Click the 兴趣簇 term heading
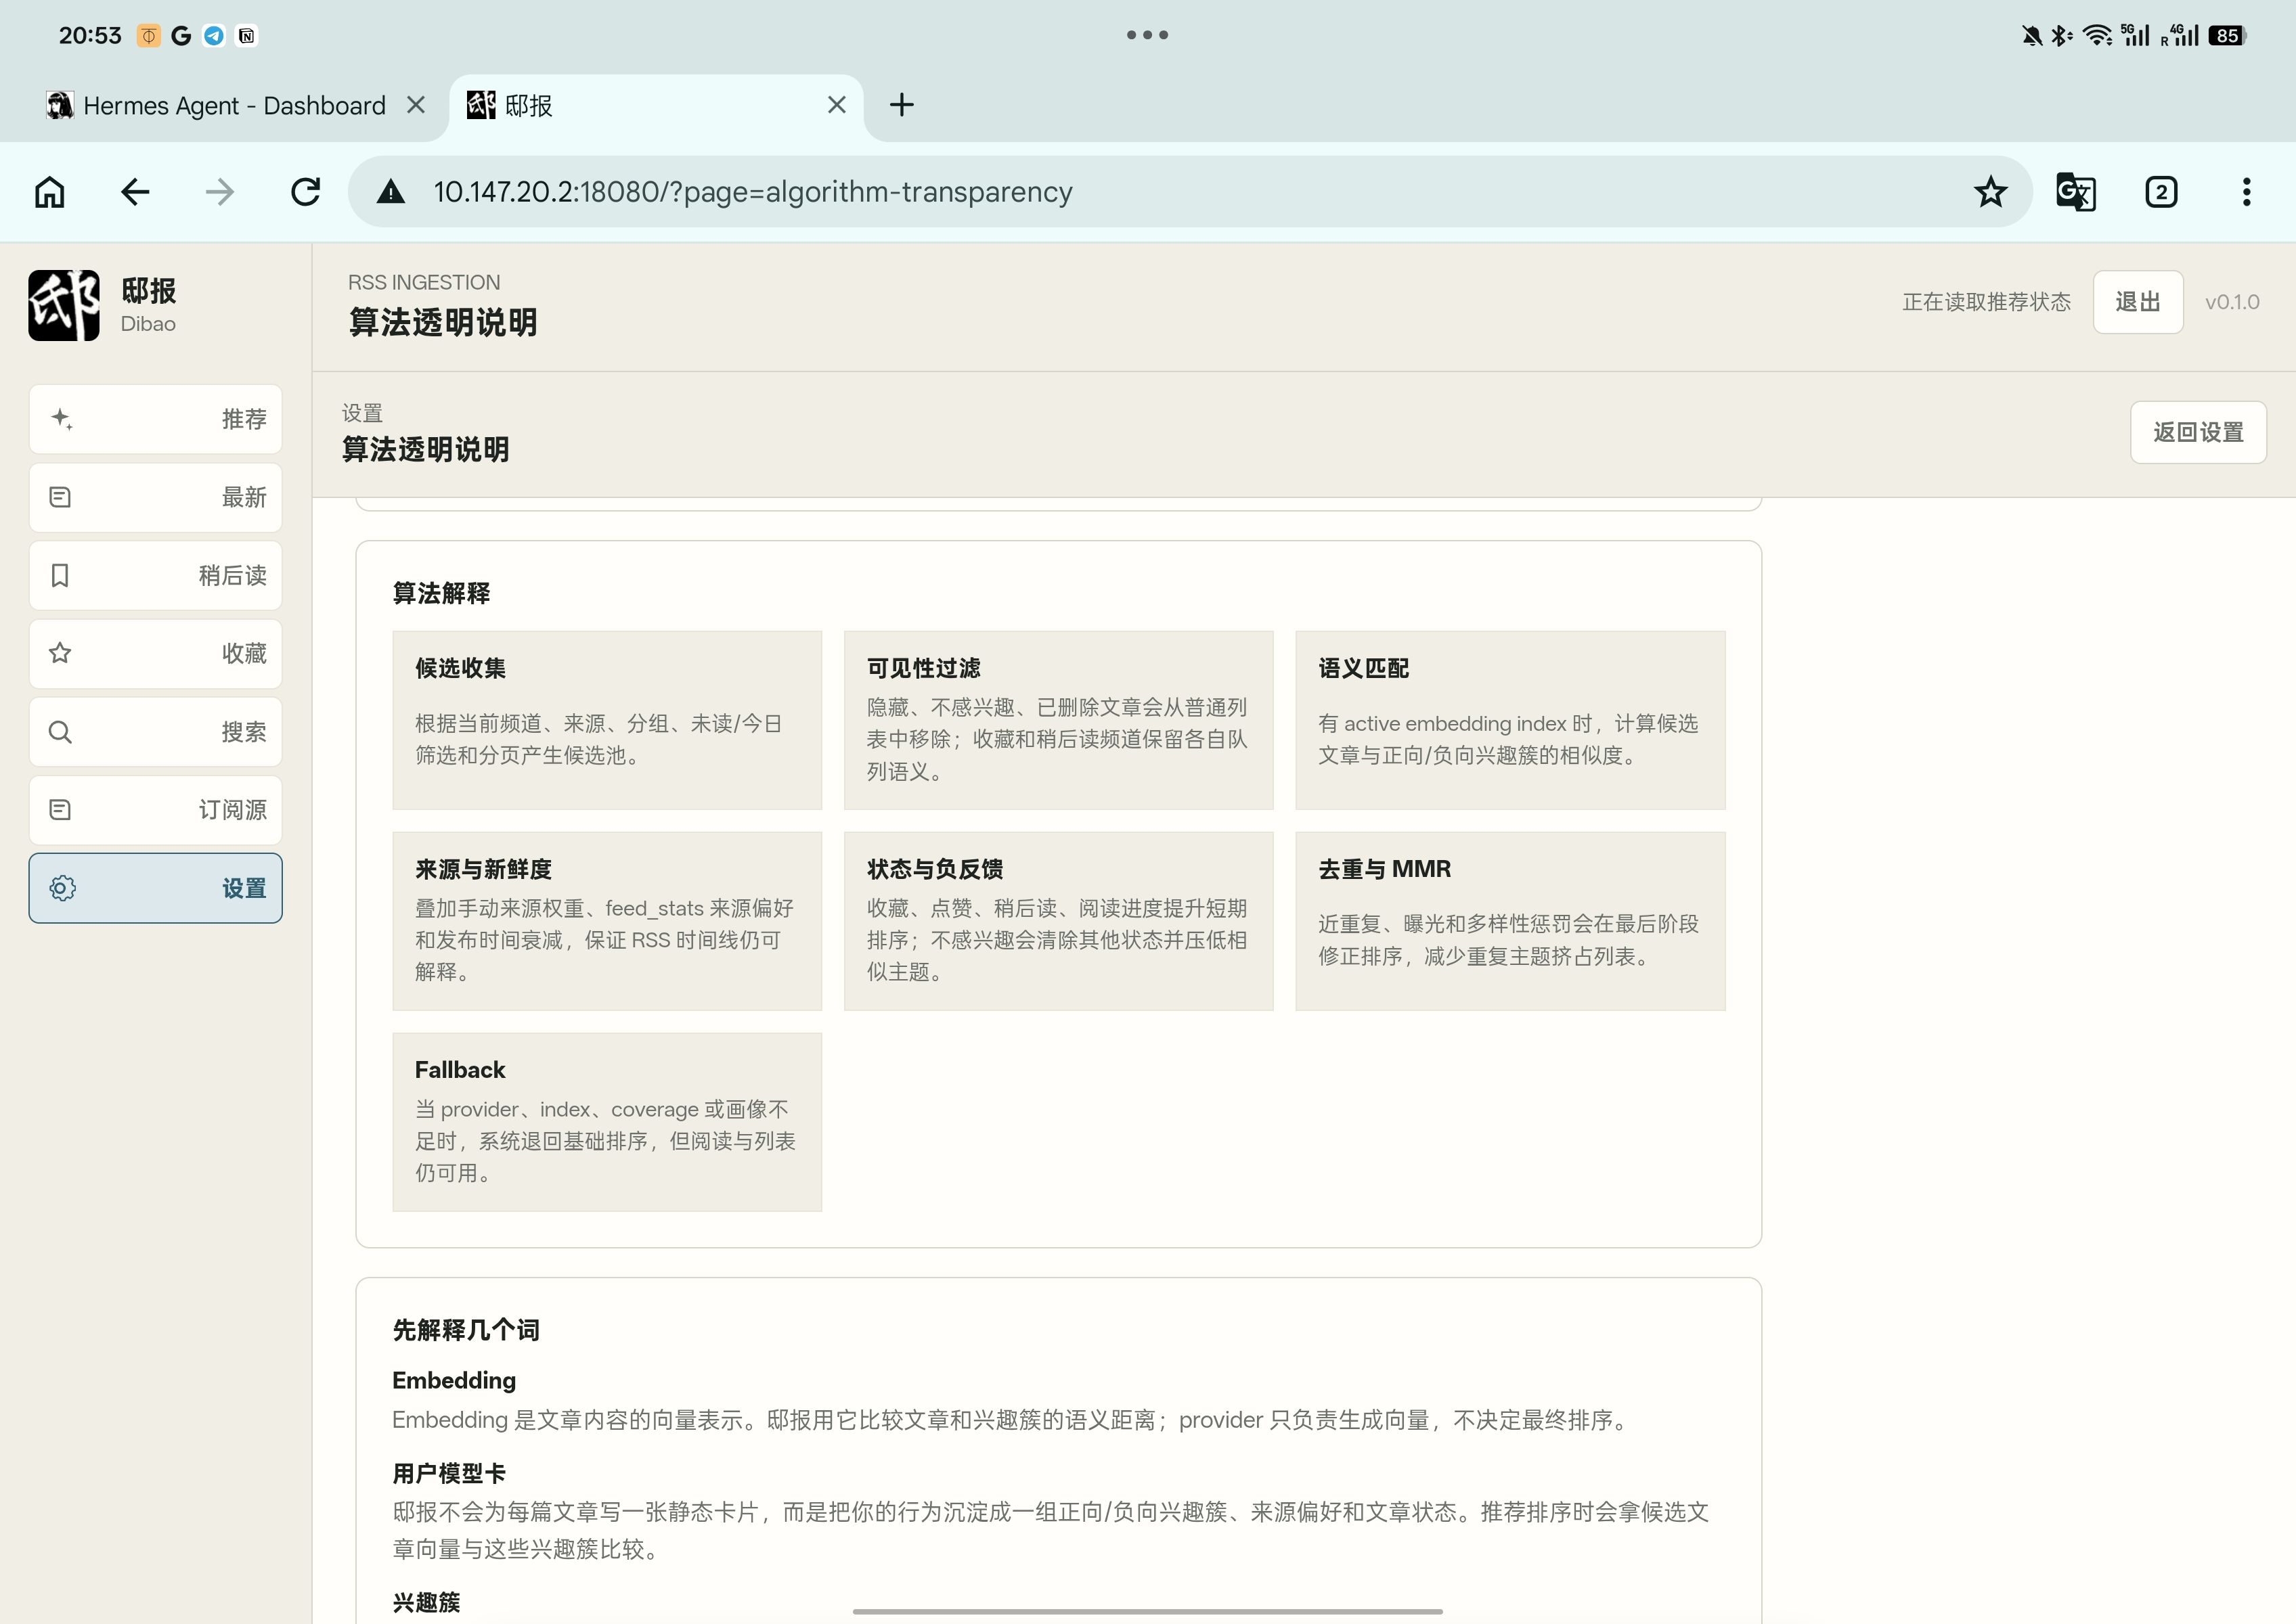Viewport: 2296px width, 1624px height. coord(426,1602)
